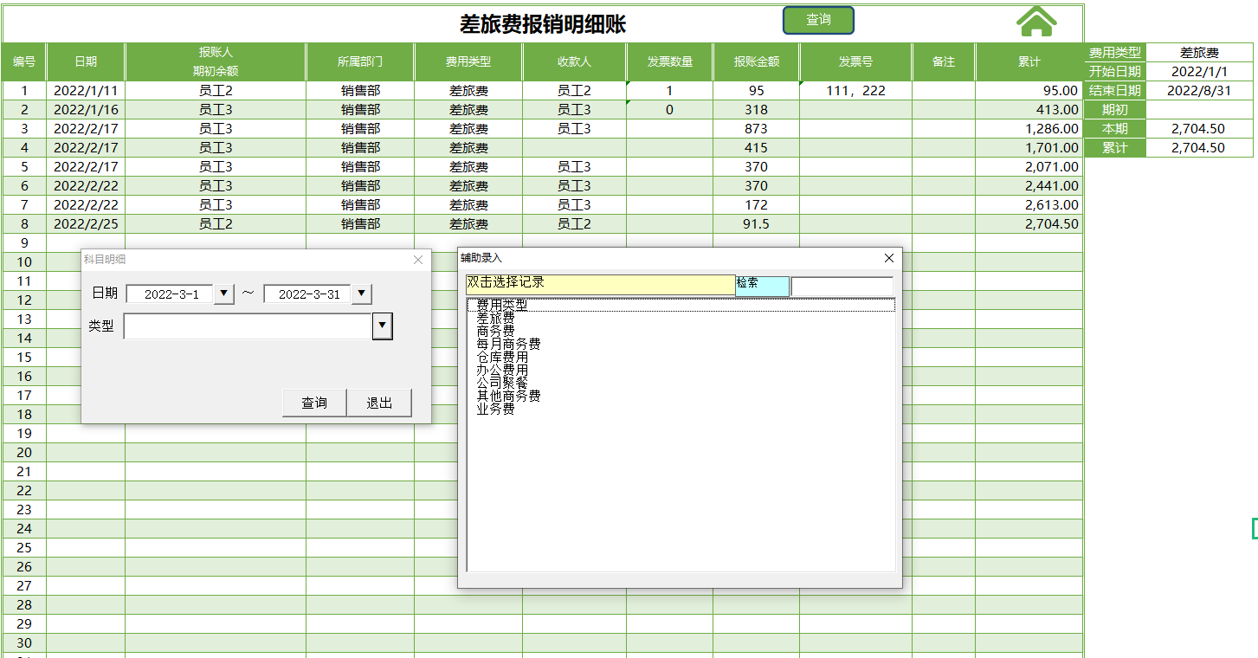Select the invoice number cell 111, 222
Image resolution: width=1258 pixels, height=658 pixels.
click(855, 90)
